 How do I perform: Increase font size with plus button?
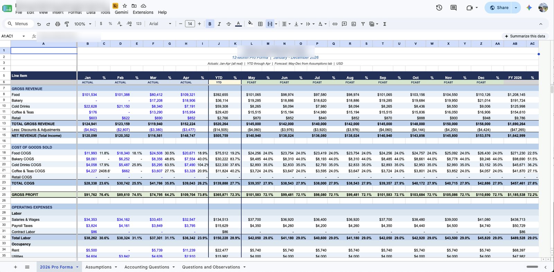point(199,24)
